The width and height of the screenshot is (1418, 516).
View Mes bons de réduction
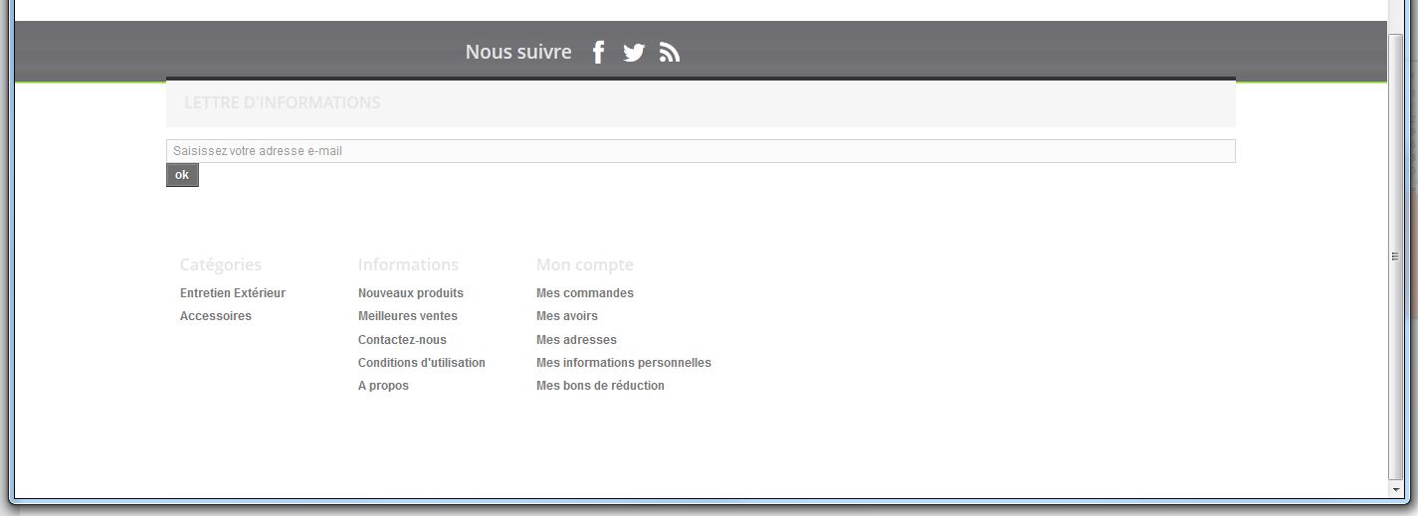[x=600, y=386]
